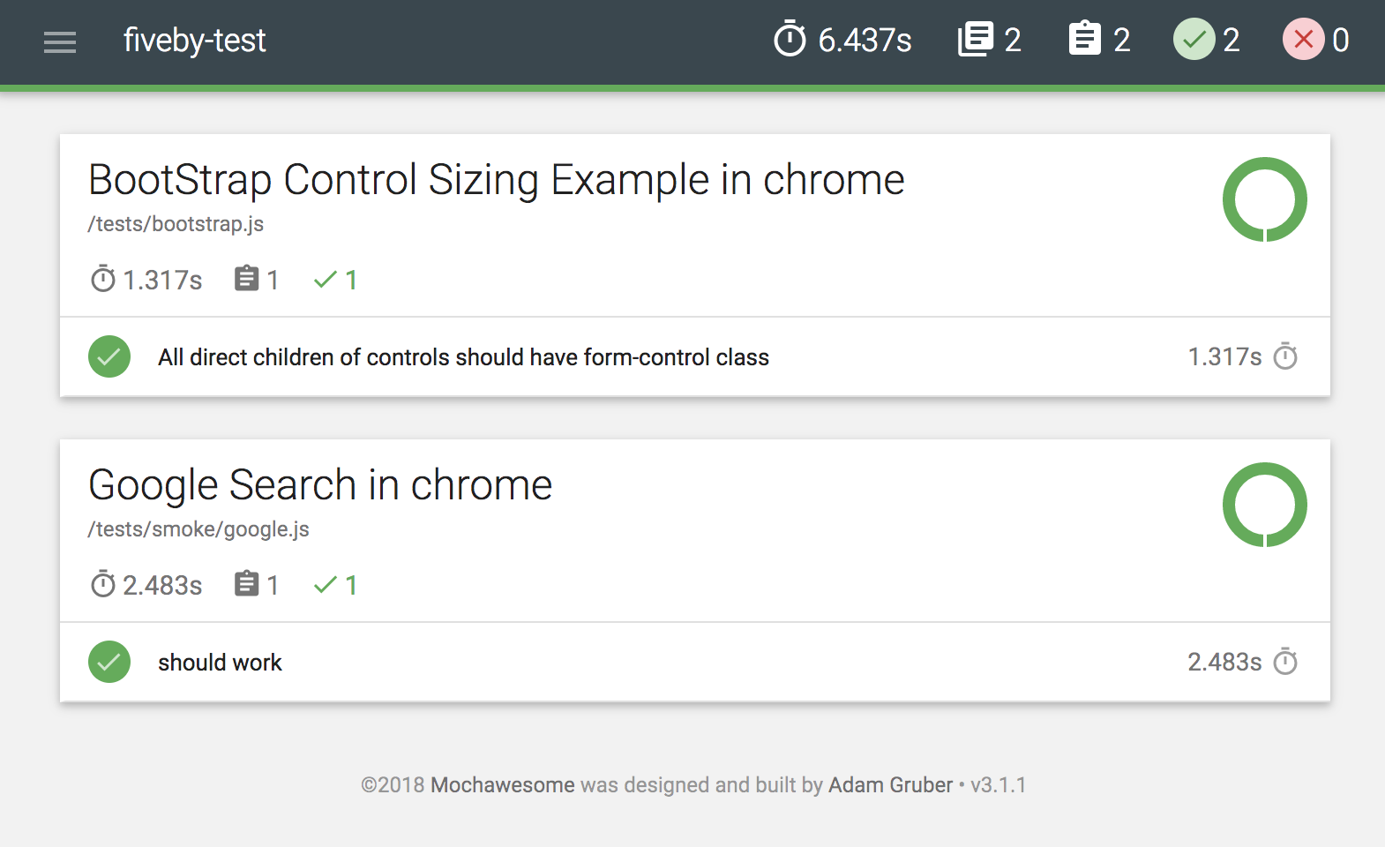Open the hamburger navigation menu
This screenshot has height=847, width=1385.
tap(60, 41)
